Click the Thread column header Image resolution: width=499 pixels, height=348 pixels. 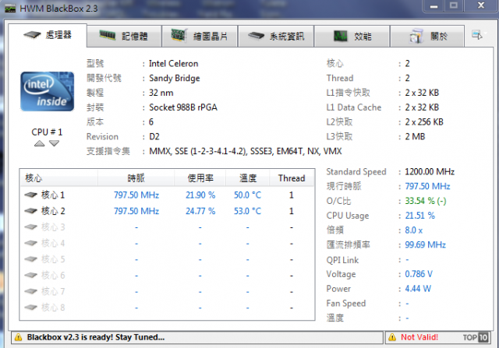click(x=292, y=178)
